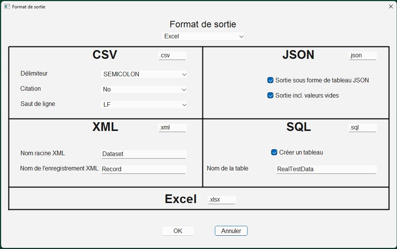Image resolution: width=397 pixels, height=249 pixels.
Task: Click the Excel section heading
Action: pos(181,199)
